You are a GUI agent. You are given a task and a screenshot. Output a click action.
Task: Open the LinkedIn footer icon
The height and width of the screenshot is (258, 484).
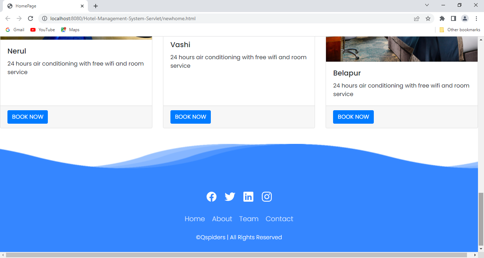248,197
